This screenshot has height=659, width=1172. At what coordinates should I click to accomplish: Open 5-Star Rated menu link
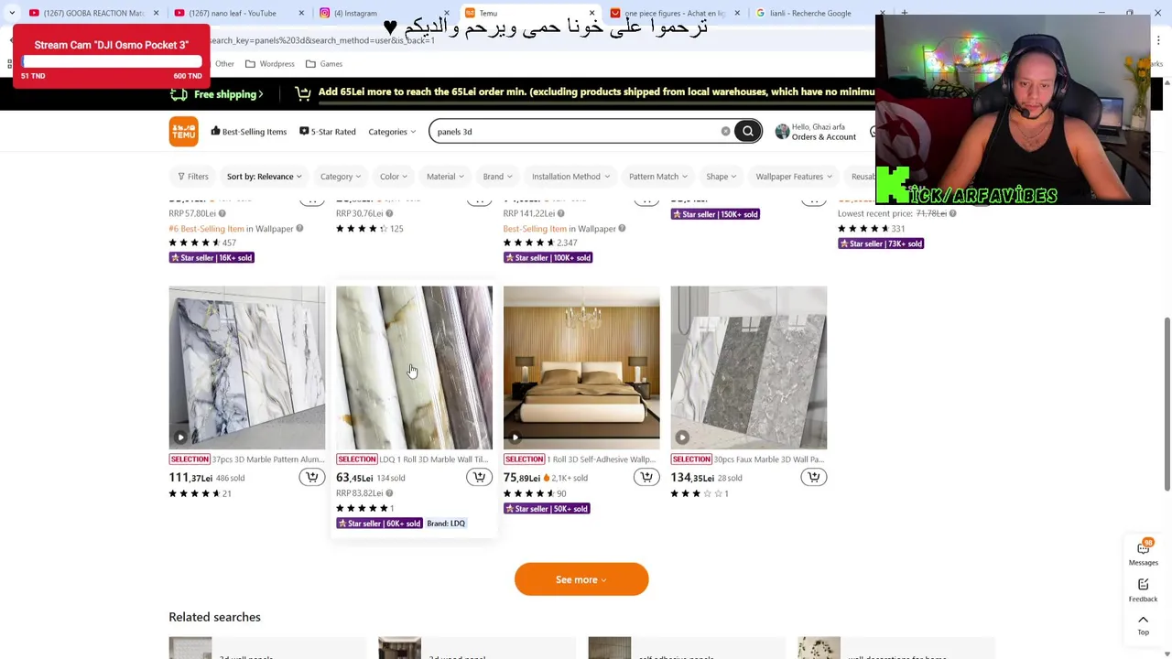(328, 132)
